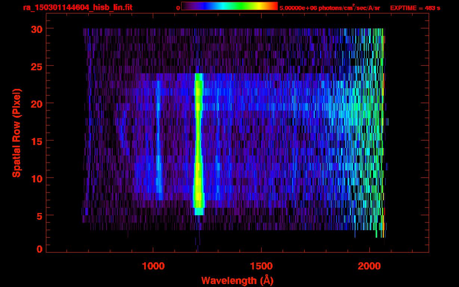This screenshot has width=459, height=287.
Task: Click the x-axis tick label 2000
Action: (x=369, y=266)
